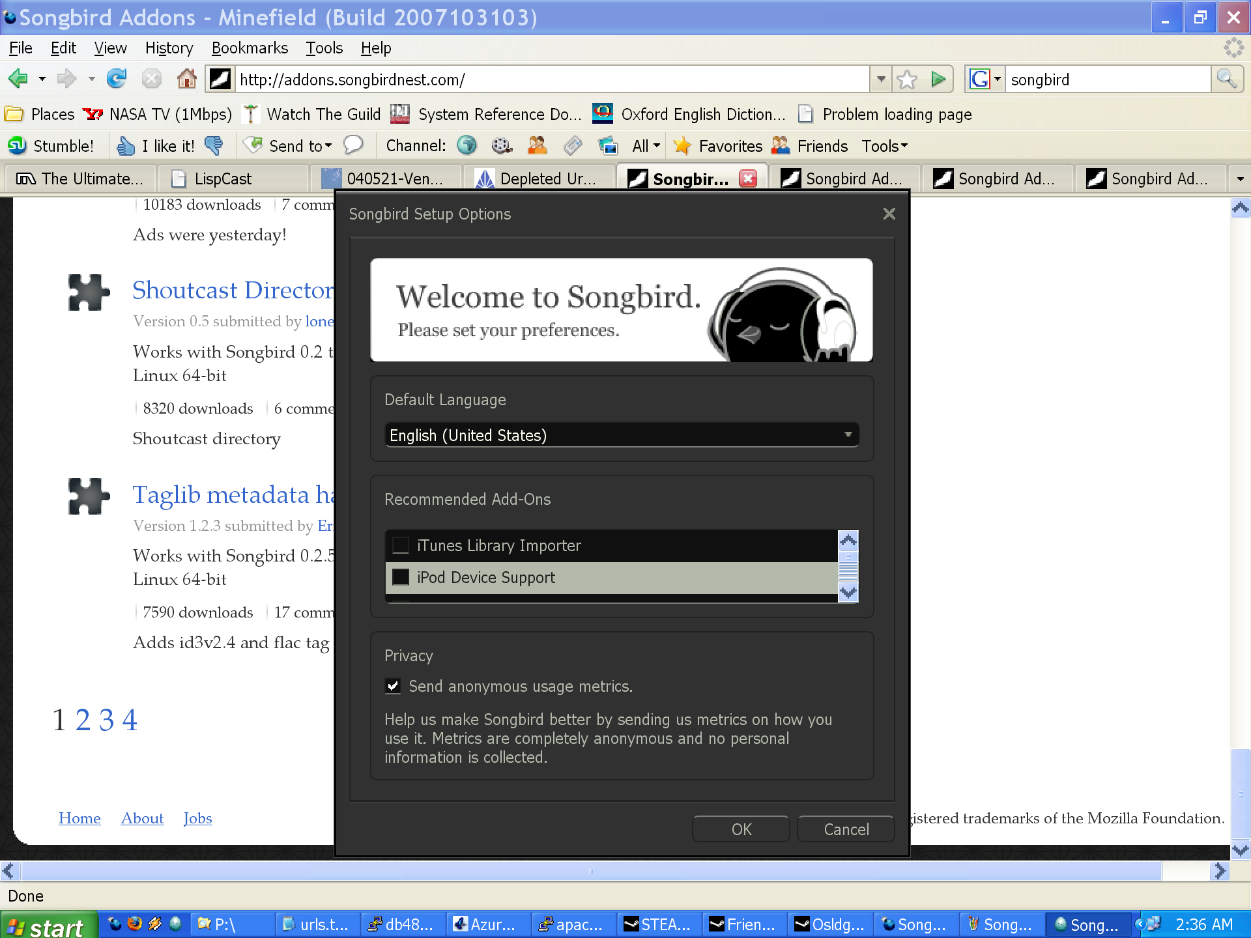Click the search box containing songbird
The width and height of the screenshot is (1251, 938).
coord(1108,79)
